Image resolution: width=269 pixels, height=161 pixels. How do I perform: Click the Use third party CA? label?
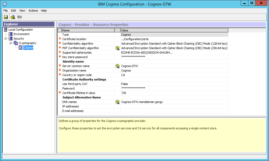[x=75, y=84]
